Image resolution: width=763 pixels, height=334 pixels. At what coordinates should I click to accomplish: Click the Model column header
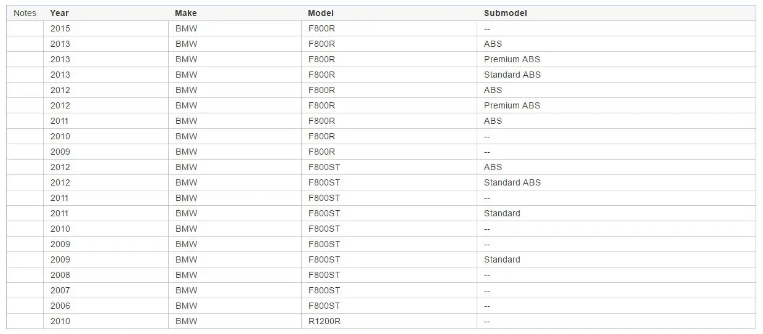pos(320,13)
